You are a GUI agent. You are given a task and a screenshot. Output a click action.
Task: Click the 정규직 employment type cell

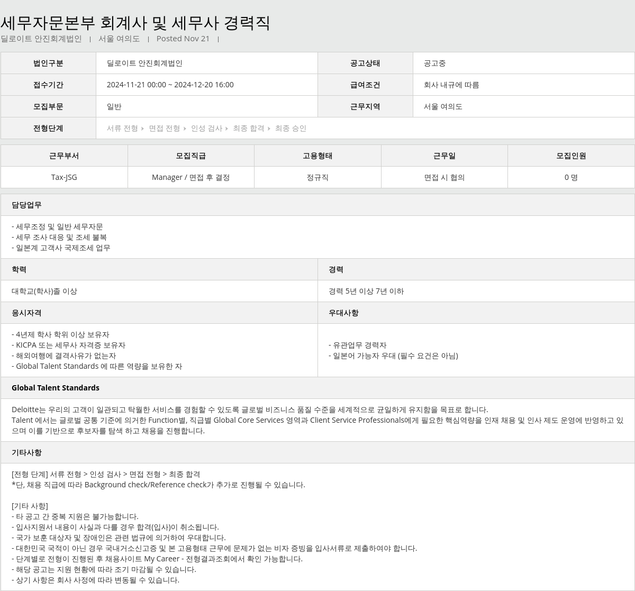(317, 177)
